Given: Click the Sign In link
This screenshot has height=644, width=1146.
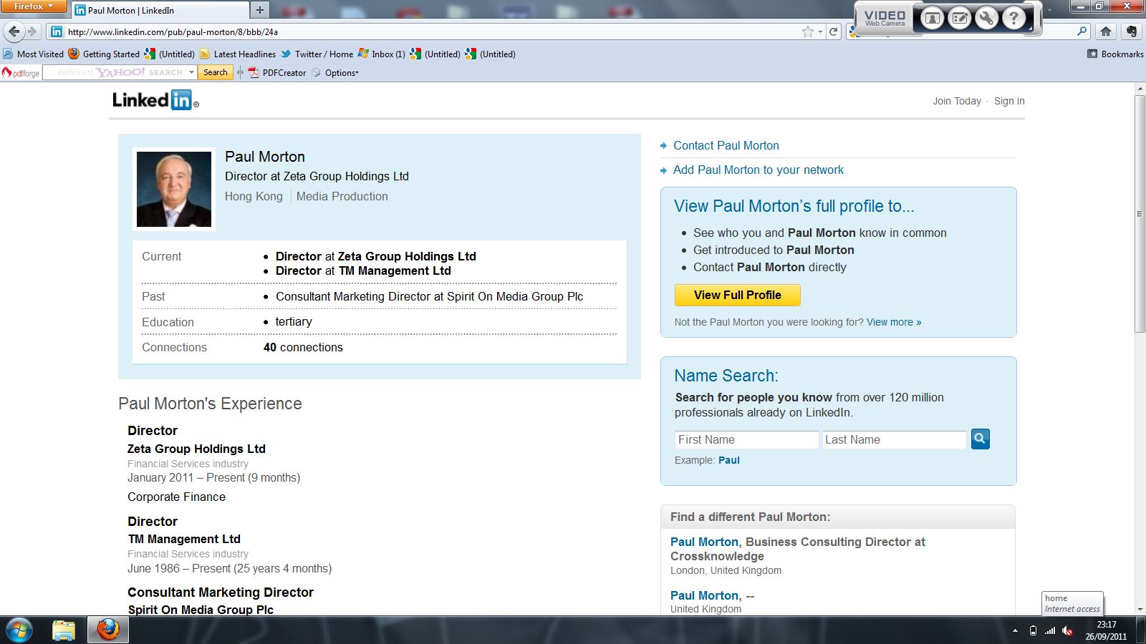Looking at the screenshot, I should (1009, 101).
